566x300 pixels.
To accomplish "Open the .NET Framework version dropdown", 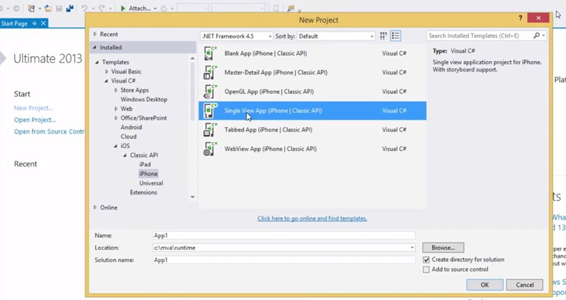I will point(237,36).
